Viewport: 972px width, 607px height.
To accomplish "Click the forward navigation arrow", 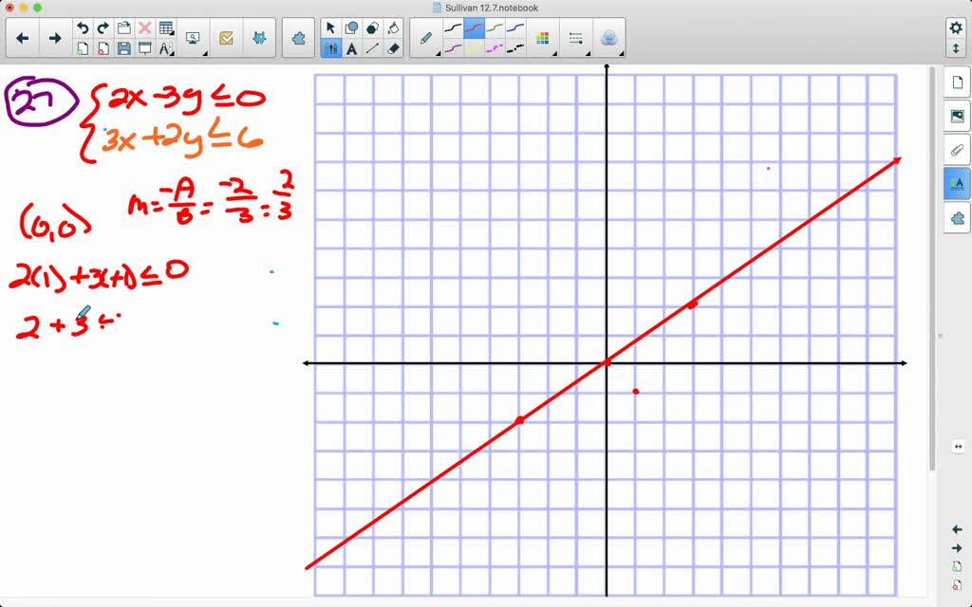I will [x=54, y=38].
